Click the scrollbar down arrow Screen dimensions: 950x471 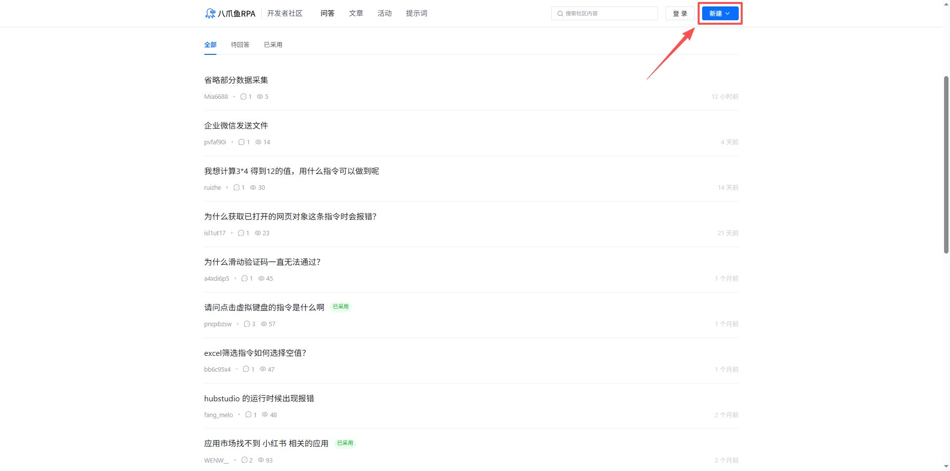(946, 467)
